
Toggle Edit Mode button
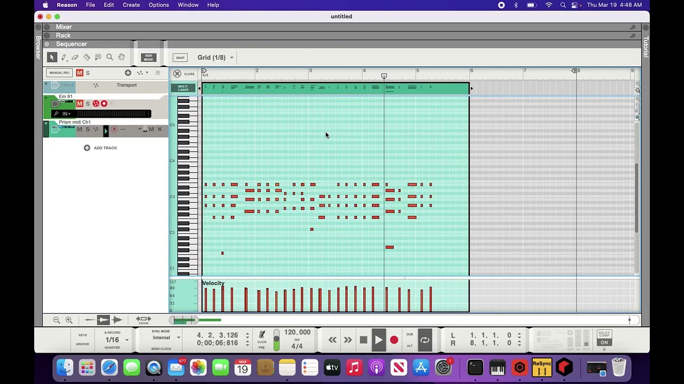pyautogui.click(x=149, y=57)
